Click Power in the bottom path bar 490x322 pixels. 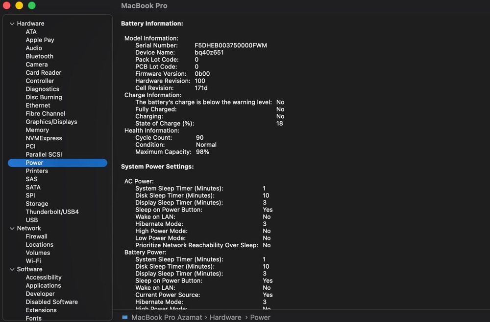coord(260,317)
